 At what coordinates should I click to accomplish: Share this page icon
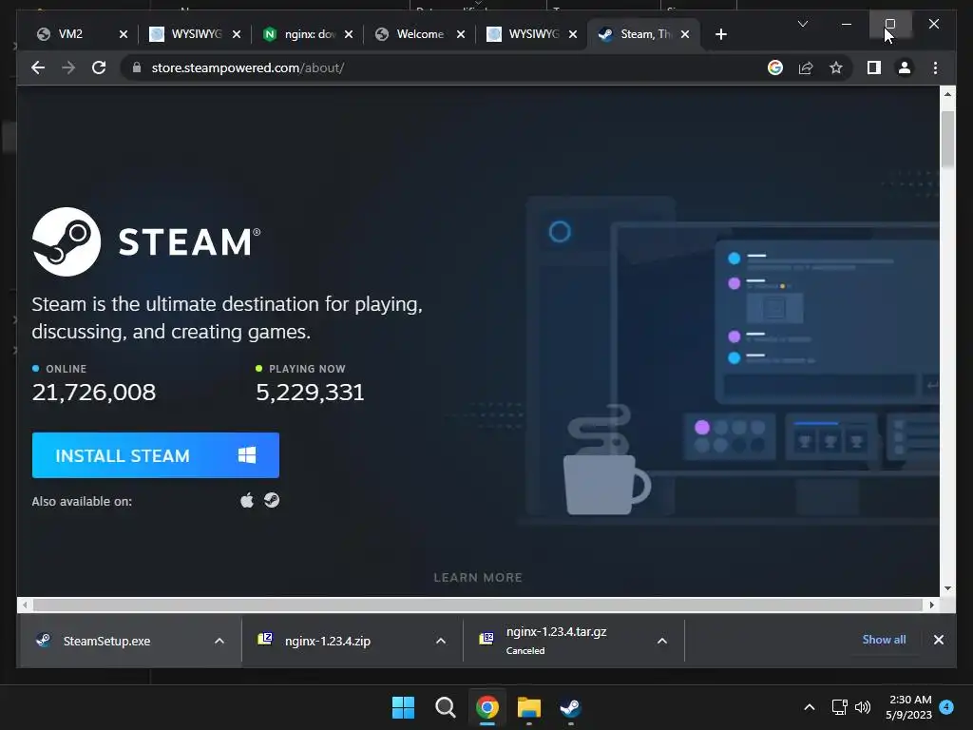click(806, 67)
